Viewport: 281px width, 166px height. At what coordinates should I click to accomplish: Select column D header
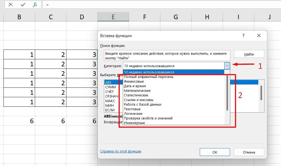[x=82, y=17]
